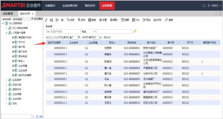Viewport: 223px width, 119px height.
Task: Click the [下页] next page link
Action: pos(60,38)
